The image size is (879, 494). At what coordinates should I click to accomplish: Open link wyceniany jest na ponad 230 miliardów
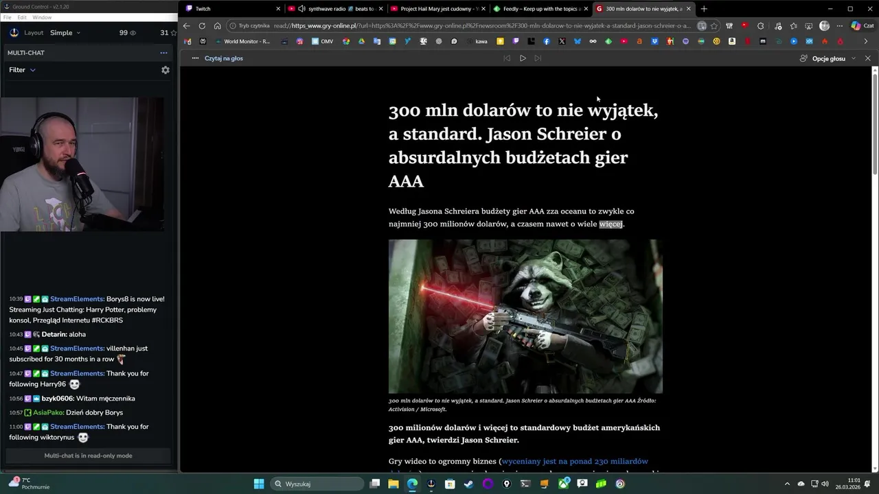(x=575, y=461)
